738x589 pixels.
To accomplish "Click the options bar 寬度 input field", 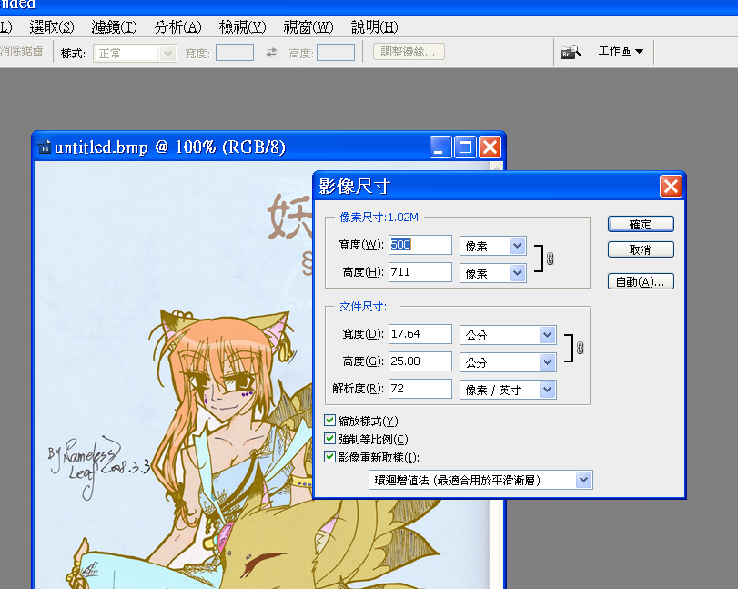I will point(235,52).
